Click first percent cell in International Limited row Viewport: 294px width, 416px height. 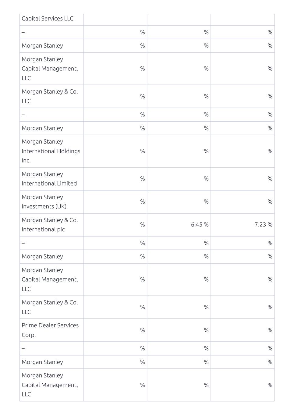[115, 179]
